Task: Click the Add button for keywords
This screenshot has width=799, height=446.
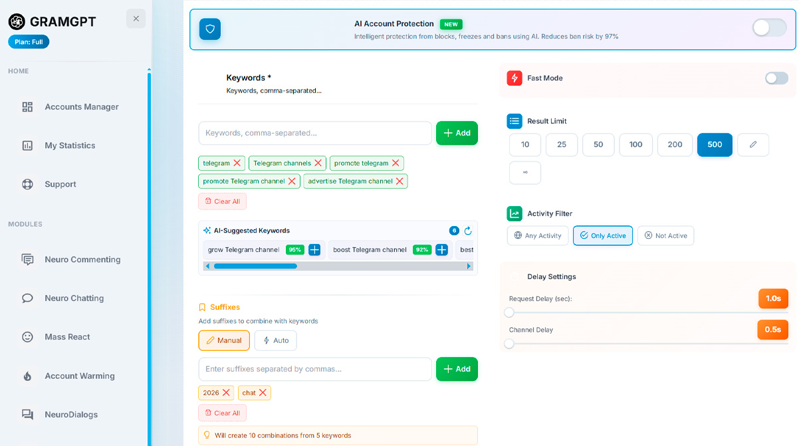Action: (x=457, y=133)
